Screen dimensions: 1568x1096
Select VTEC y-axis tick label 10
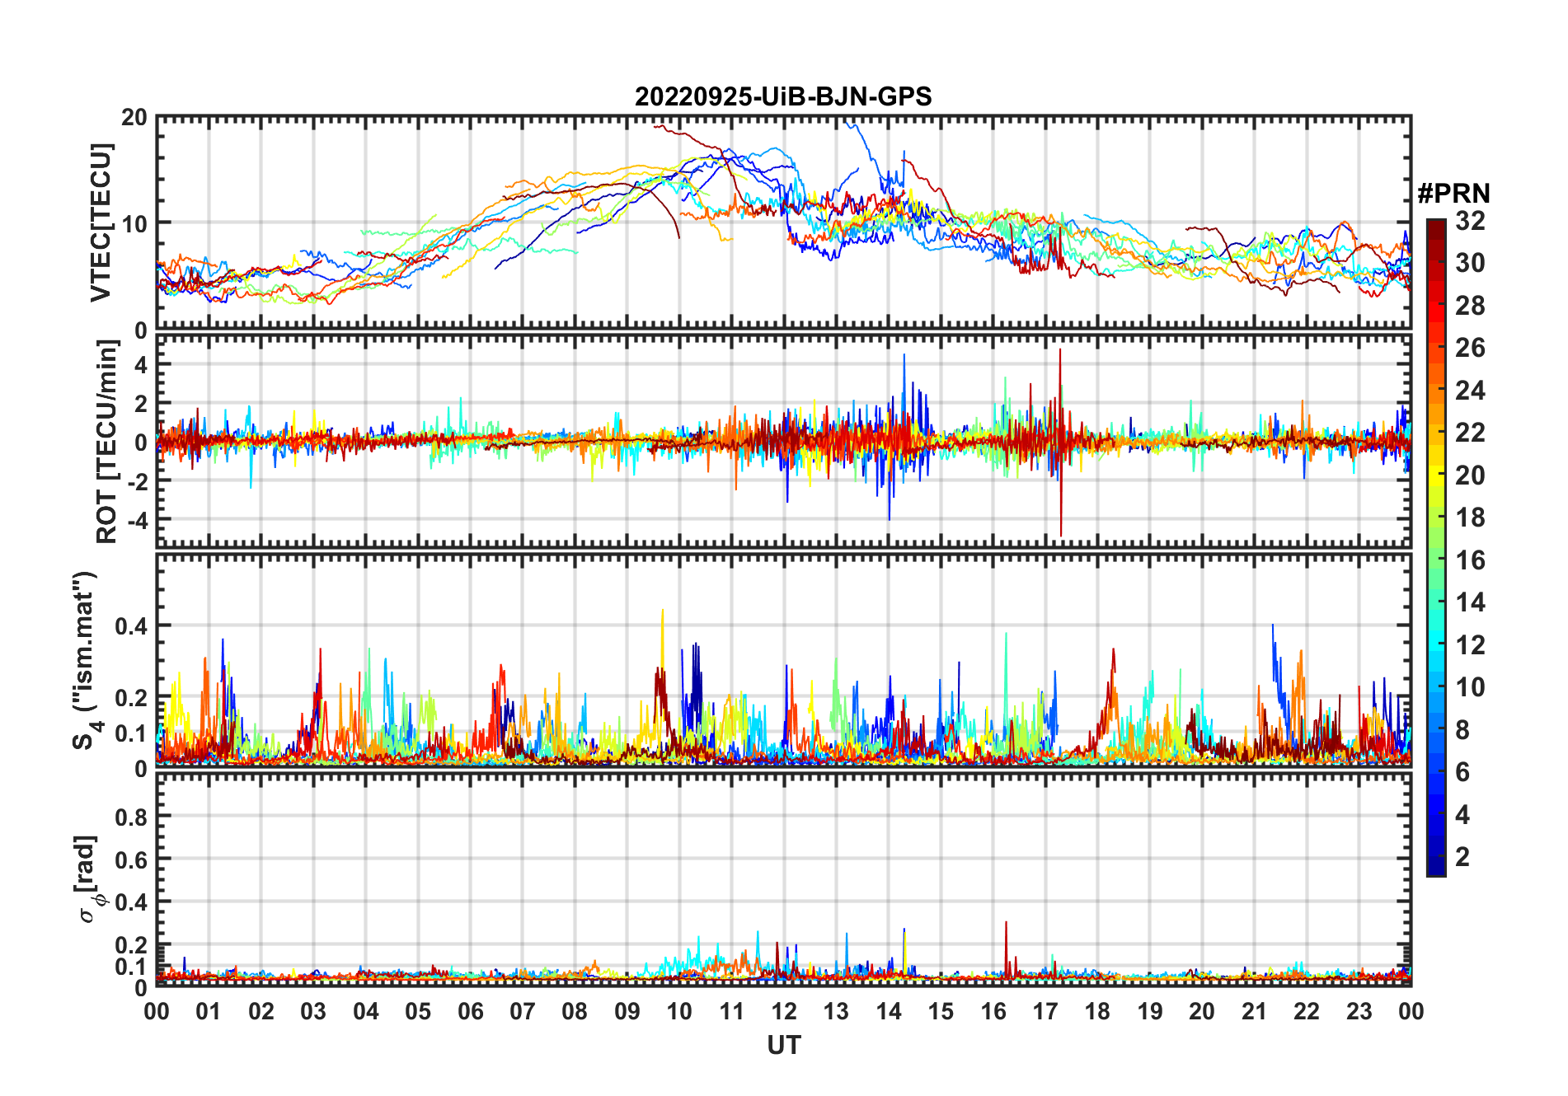(134, 223)
